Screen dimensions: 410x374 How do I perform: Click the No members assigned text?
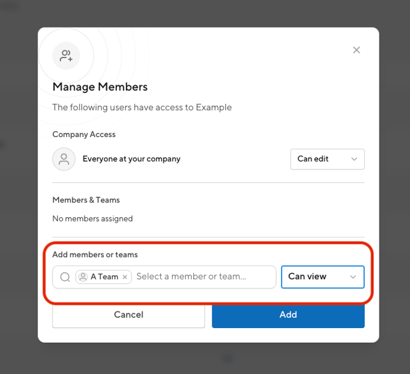pos(92,219)
